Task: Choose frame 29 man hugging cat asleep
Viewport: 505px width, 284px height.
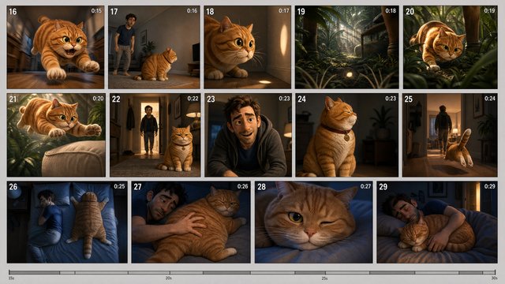Action: pos(437,222)
